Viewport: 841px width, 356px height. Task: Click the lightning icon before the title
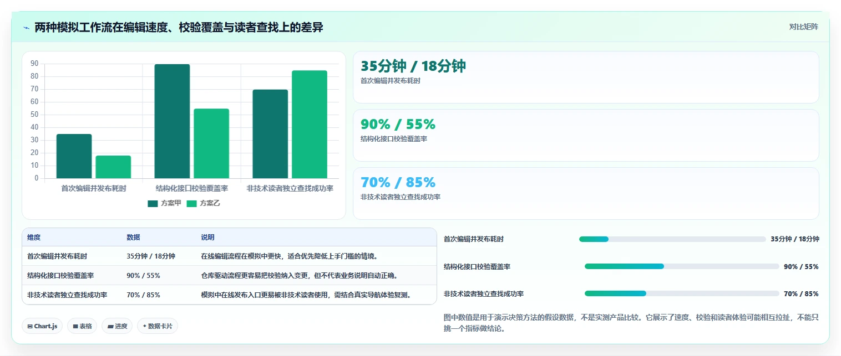click(26, 28)
